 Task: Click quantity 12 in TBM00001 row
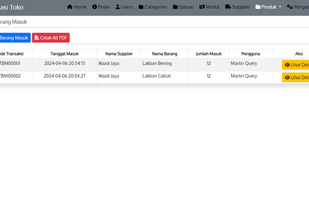coord(209,63)
